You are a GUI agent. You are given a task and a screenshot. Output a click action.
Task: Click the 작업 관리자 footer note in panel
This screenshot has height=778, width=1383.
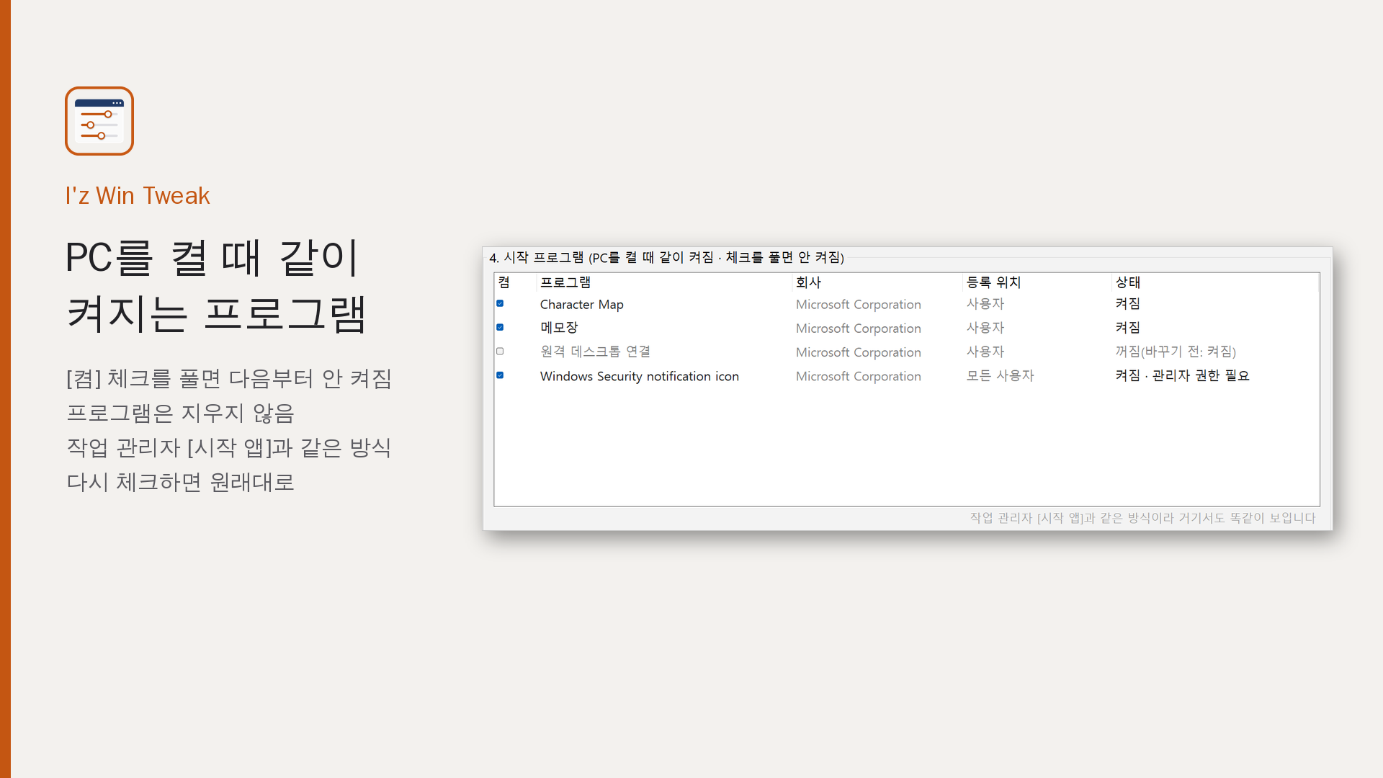[1142, 518]
